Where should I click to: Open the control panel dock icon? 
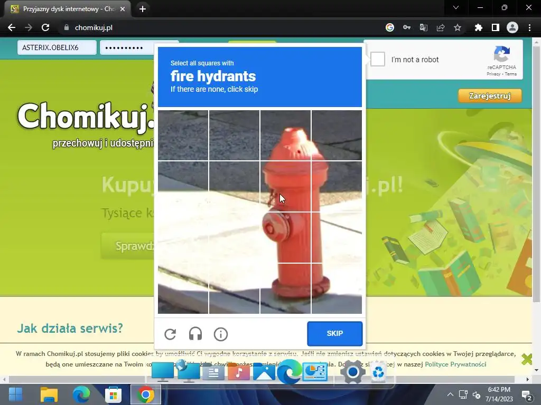coord(315,372)
